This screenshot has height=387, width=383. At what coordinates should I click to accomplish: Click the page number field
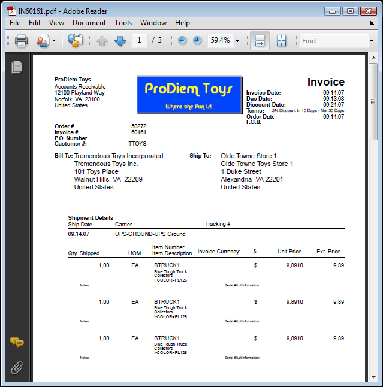[x=140, y=40]
